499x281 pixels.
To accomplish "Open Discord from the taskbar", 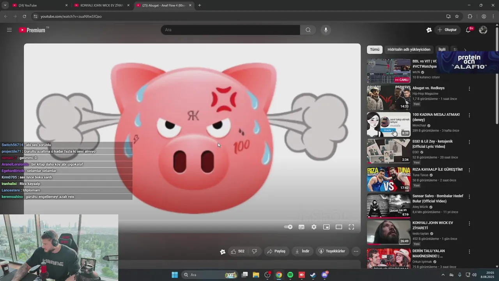I will coord(325,275).
